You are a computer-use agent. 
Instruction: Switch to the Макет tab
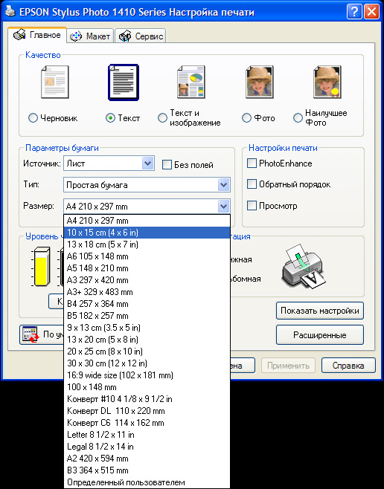coord(90,36)
